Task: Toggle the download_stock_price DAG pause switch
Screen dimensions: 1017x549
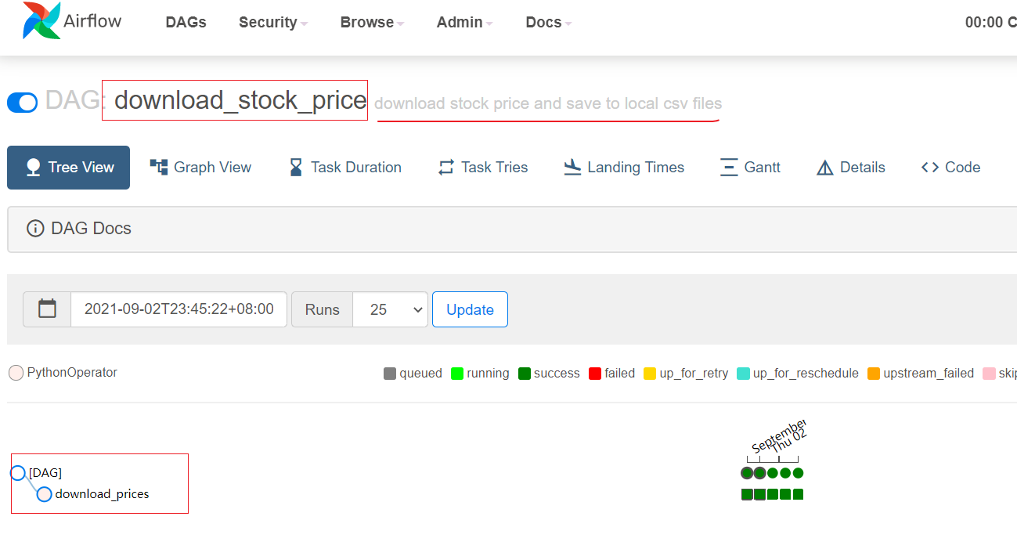Action: pos(22,103)
